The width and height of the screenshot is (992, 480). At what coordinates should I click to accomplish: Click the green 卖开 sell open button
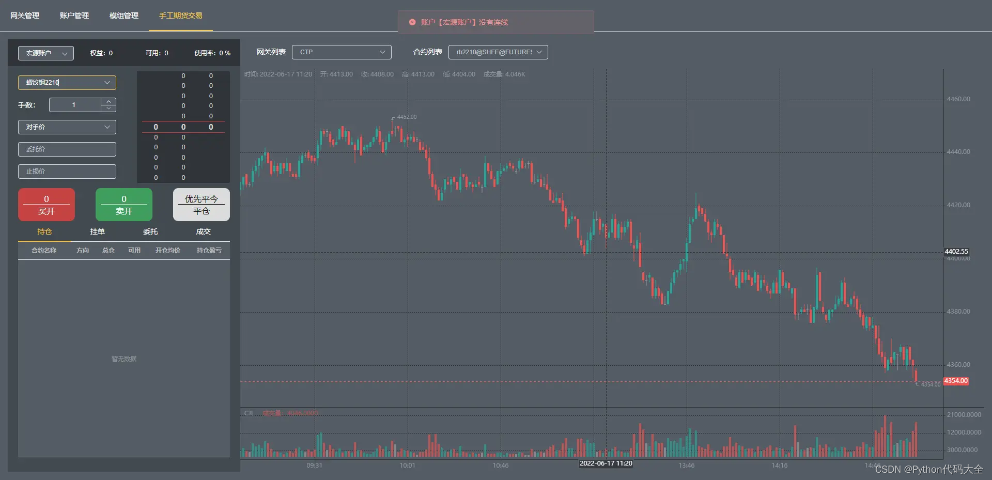click(124, 205)
